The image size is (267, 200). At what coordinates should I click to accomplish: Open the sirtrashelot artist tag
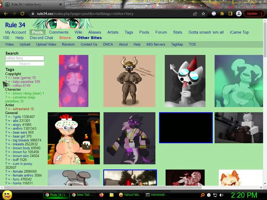click(21, 109)
